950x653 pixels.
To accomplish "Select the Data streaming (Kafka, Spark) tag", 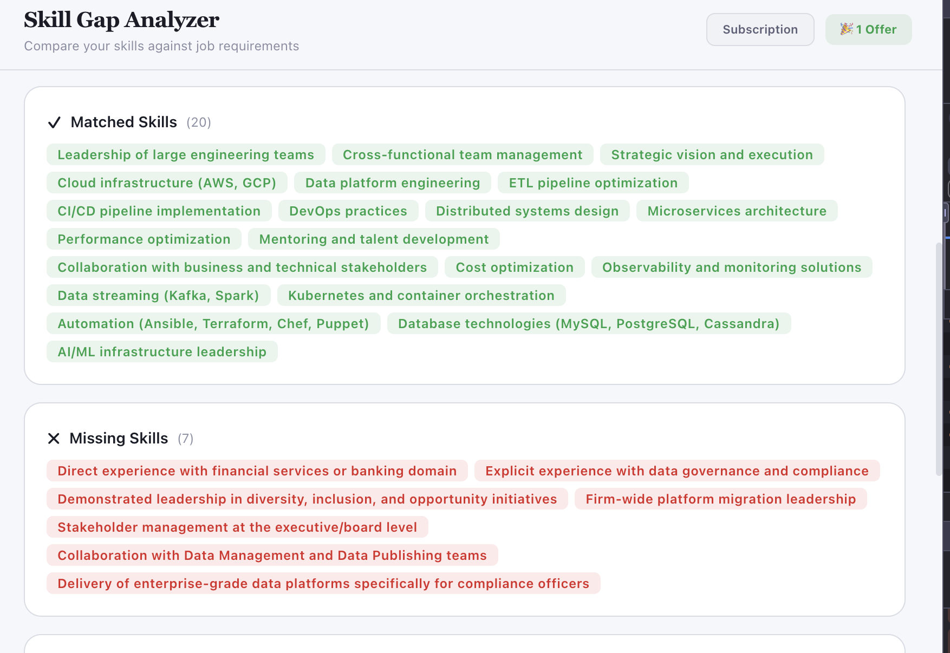I will pyautogui.click(x=158, y=295).
